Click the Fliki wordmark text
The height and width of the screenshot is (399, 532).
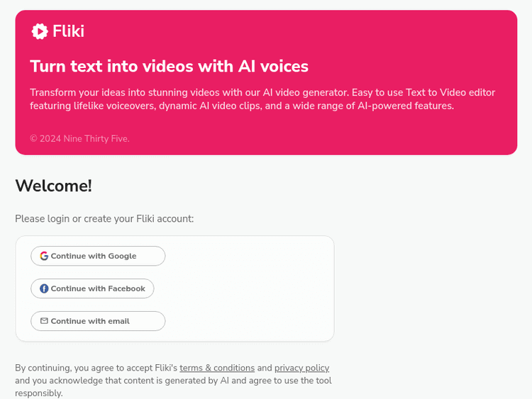[x=68, y=31]
